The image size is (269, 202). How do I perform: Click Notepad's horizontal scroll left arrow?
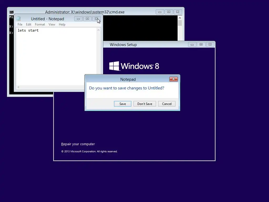pyautogui.click(x=18, y=87)
